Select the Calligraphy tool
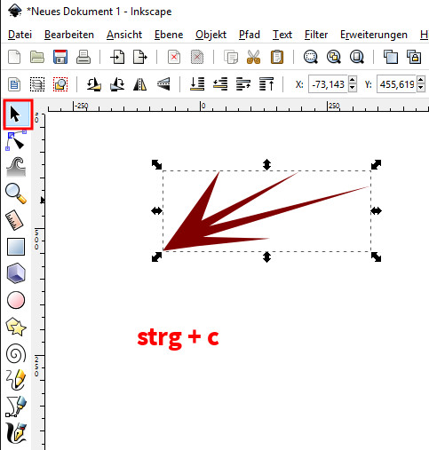429x450 pixels. [16, 433]
